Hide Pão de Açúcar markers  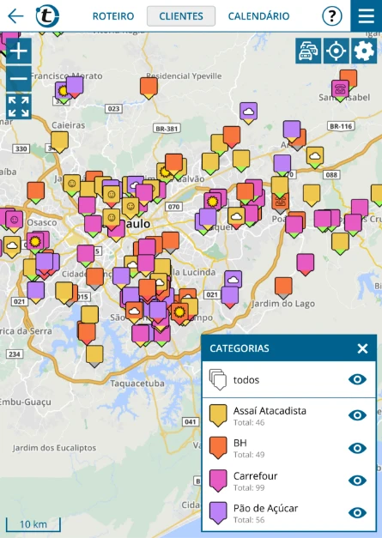pyautogui.click(x=357, y=512)
